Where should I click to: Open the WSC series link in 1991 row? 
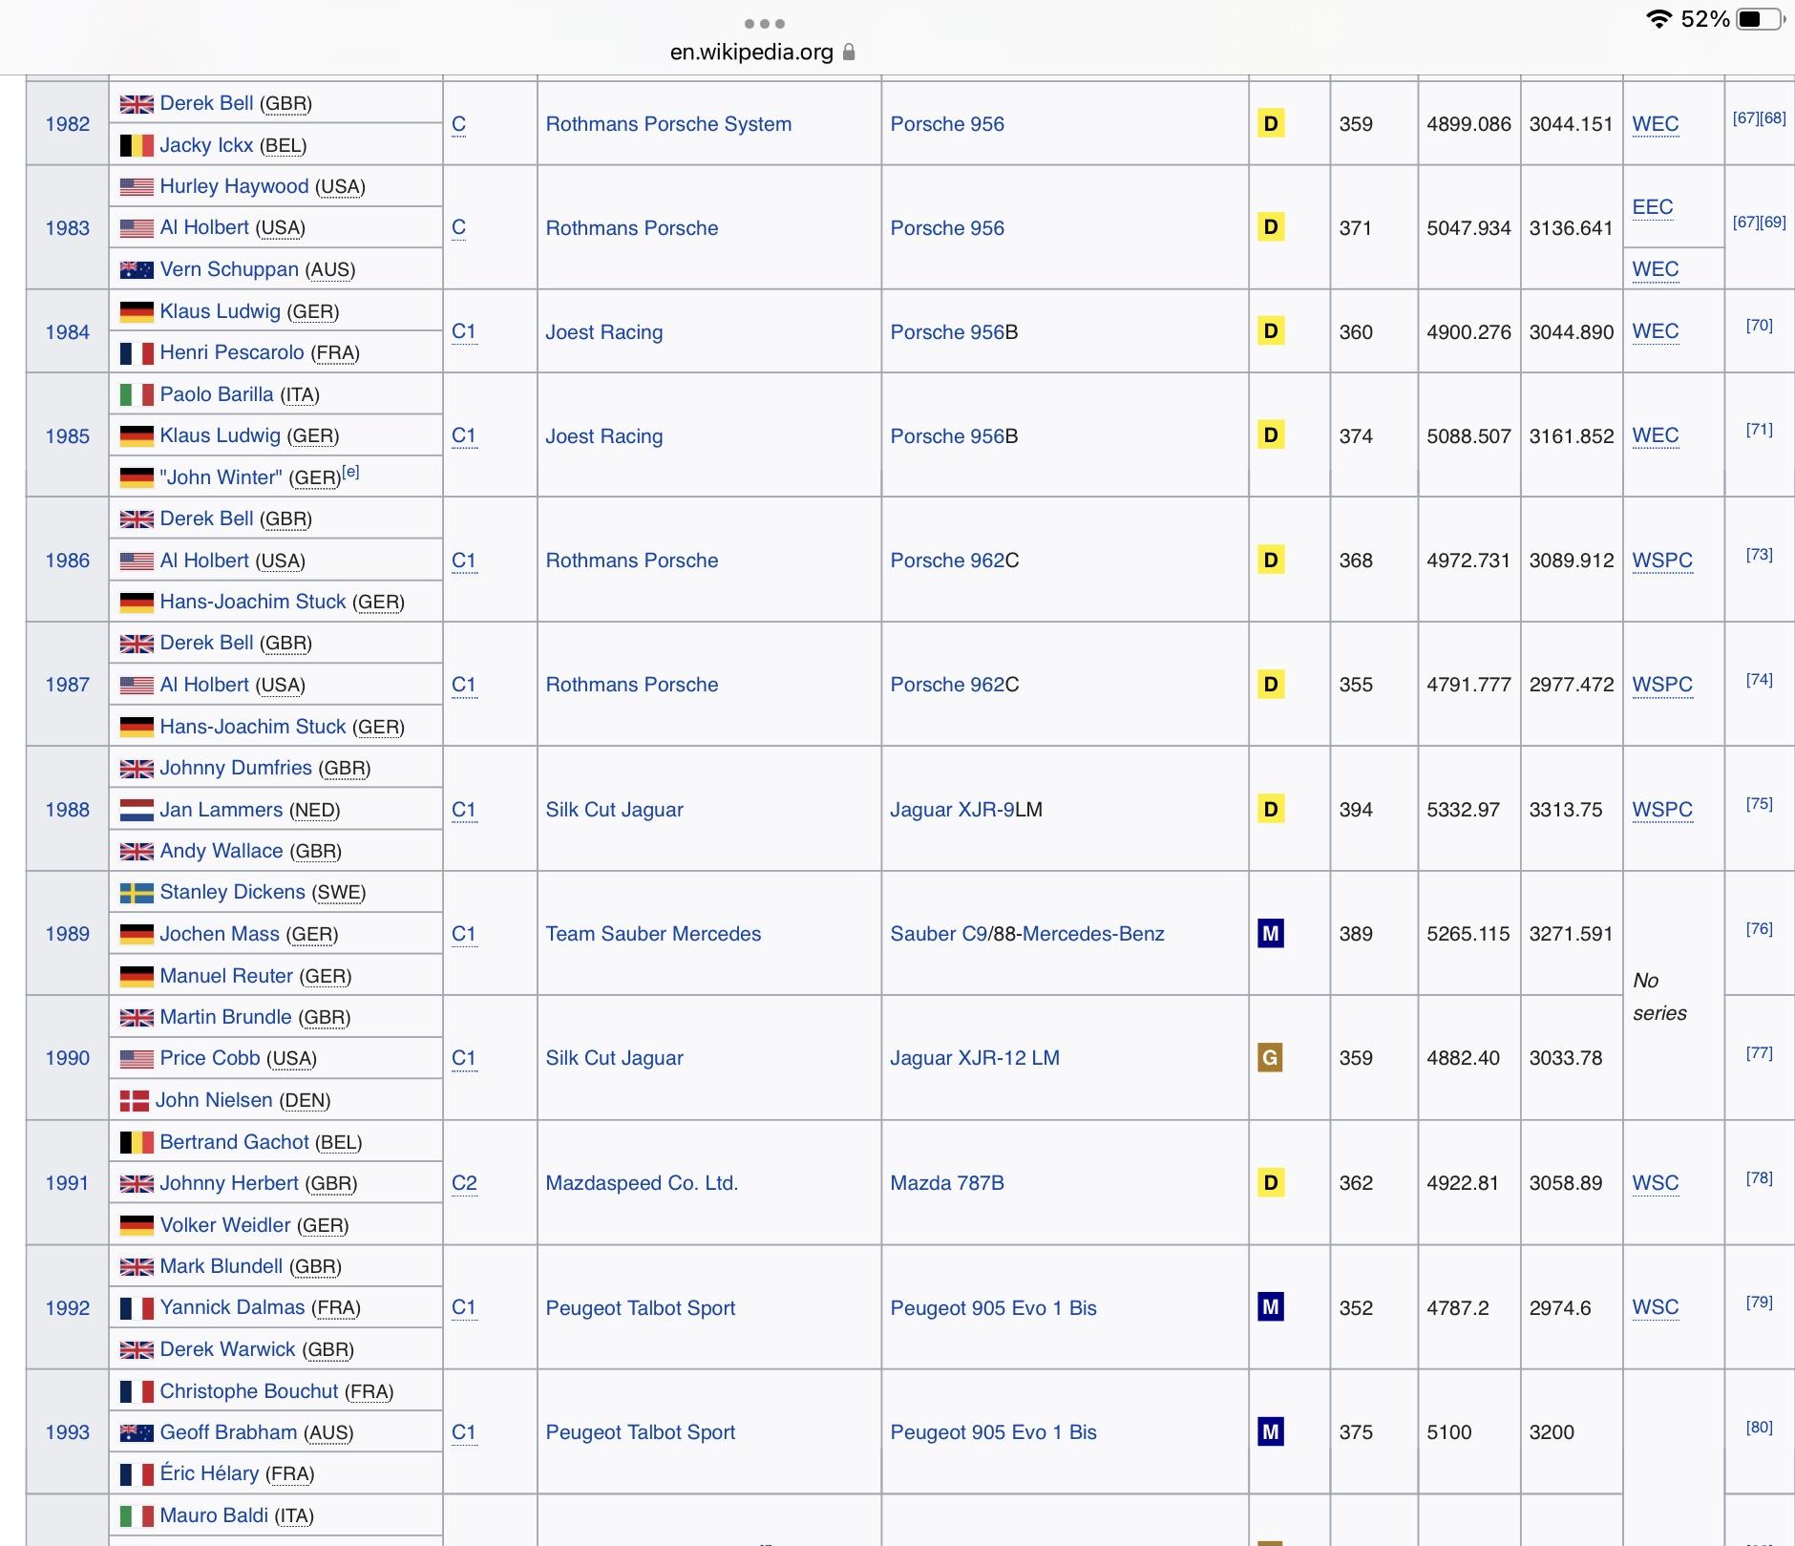pos(1656,1183)
